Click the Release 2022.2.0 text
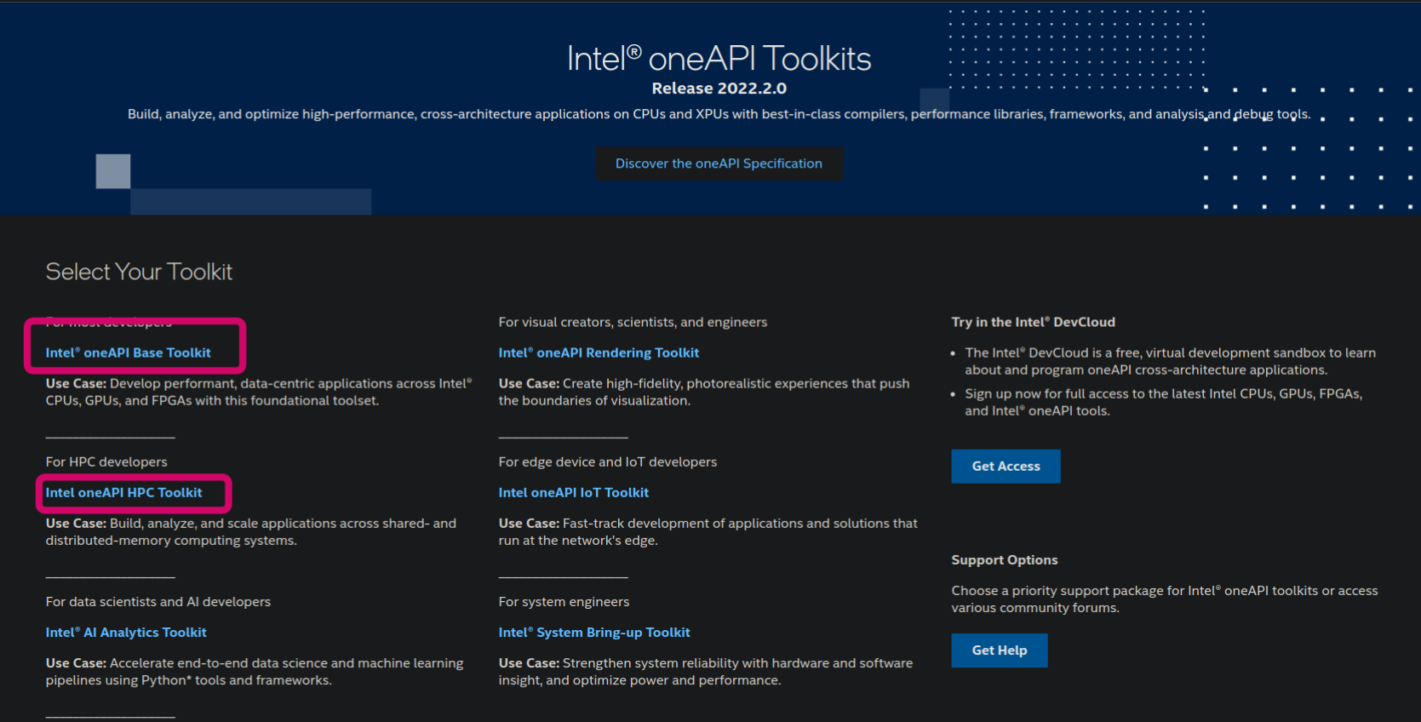This screenshot has width=1421, height=722. 719,89
